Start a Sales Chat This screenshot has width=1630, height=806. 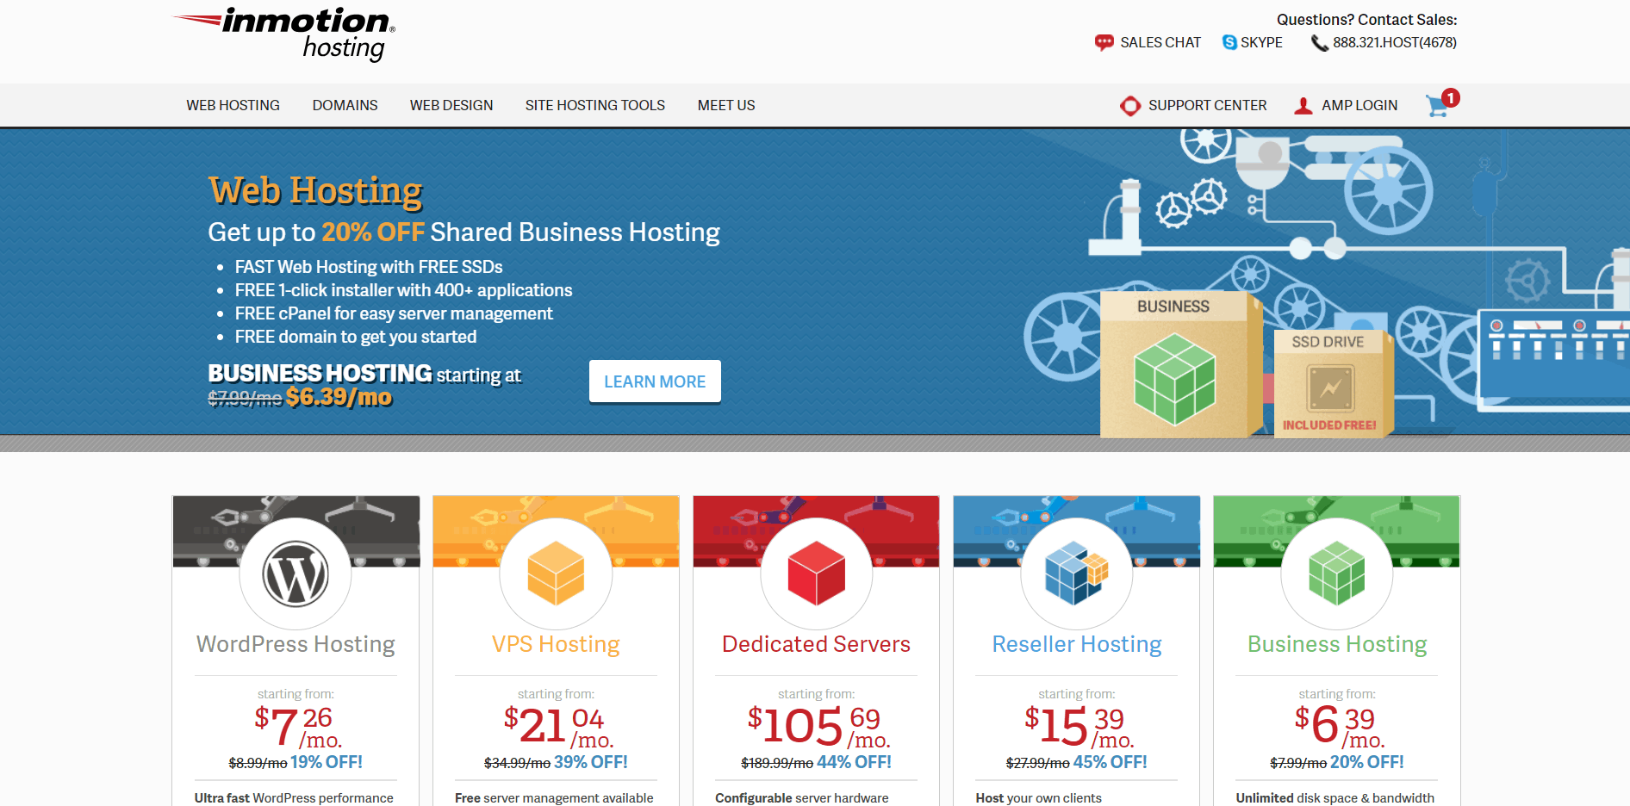1160,42
